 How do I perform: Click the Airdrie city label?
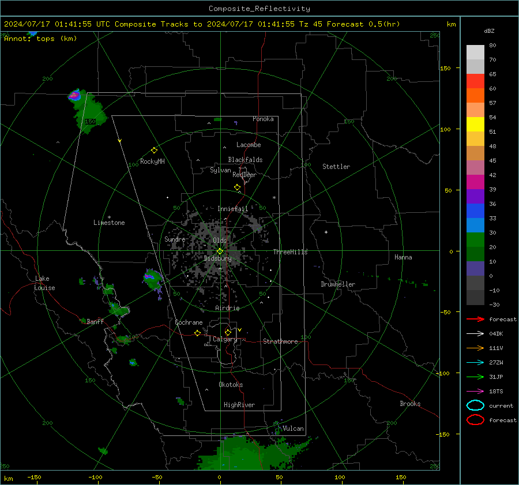(227, 308)
